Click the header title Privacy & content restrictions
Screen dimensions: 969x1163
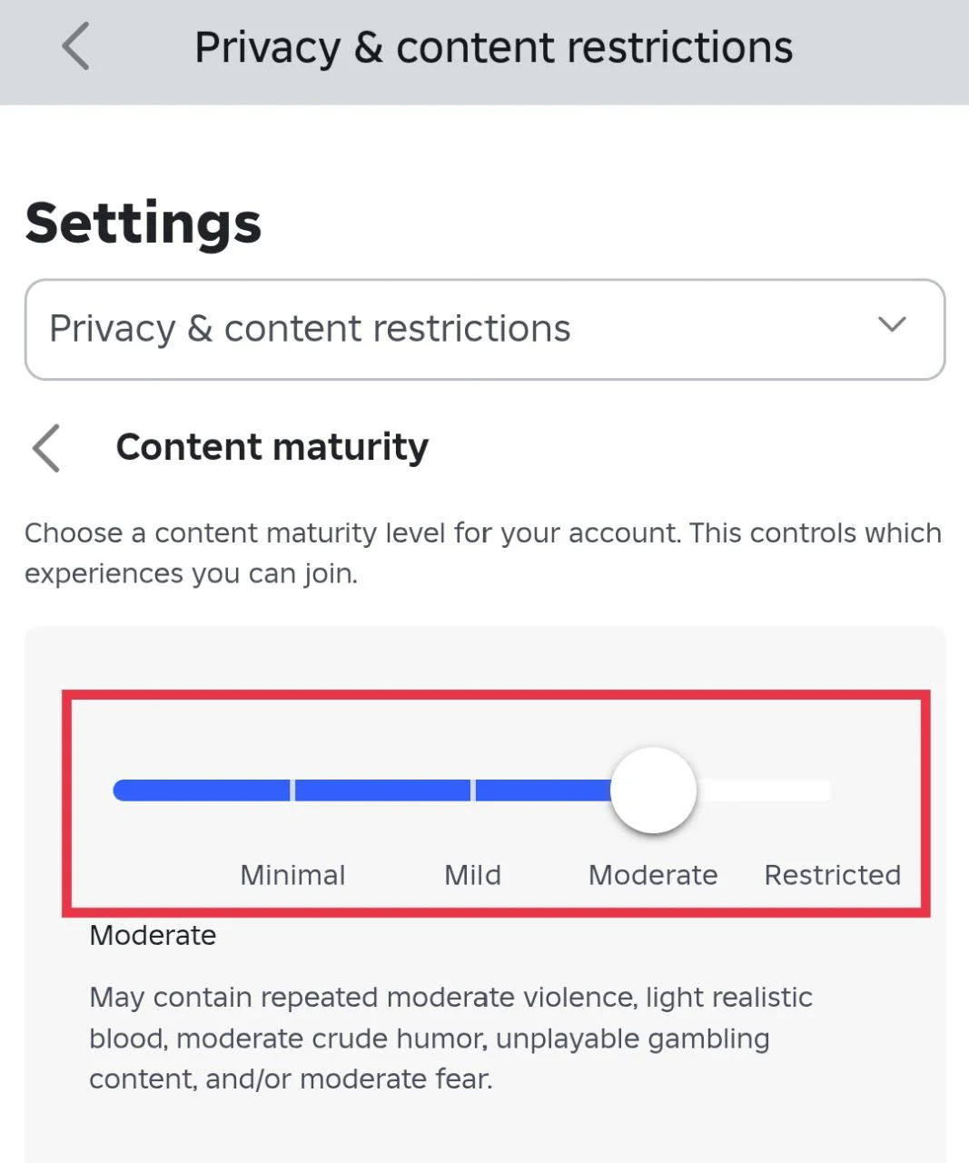coord(493,47)
